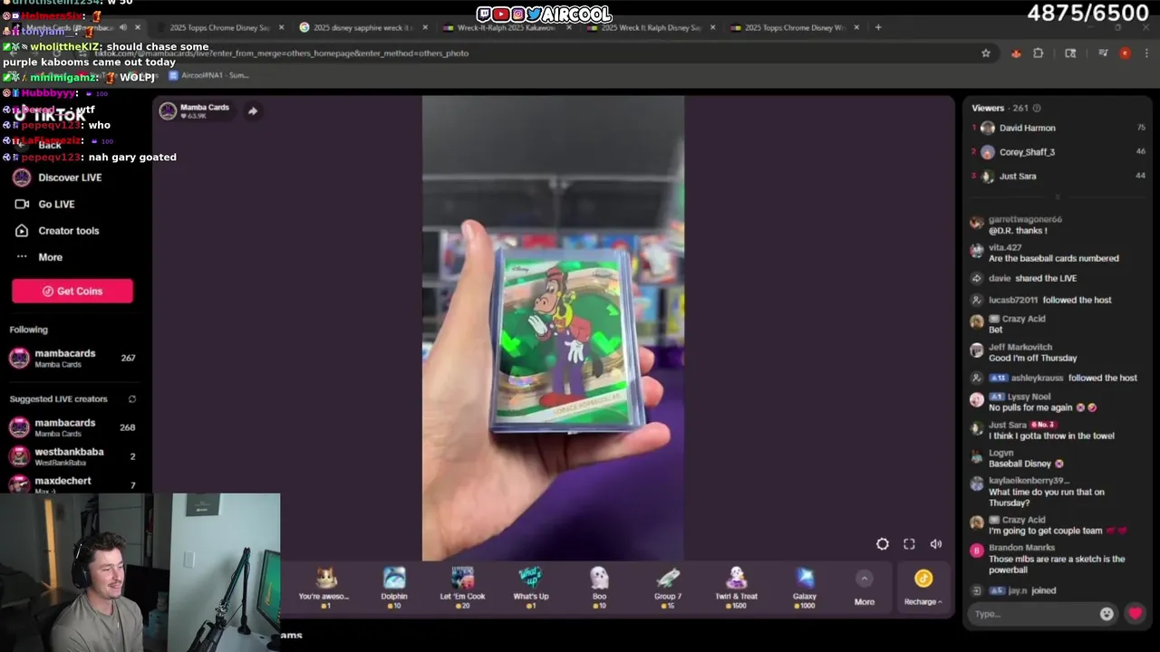Send the Dolphin gift
Image resolution: width=1160 pixels, height=652 pixels.
pos(394,587)
